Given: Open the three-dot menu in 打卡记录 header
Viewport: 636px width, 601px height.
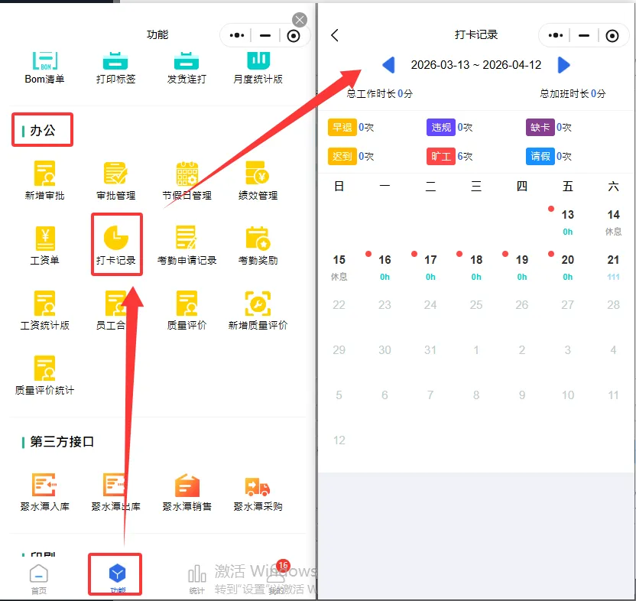Looking at the screenshot, I should (x=556, y=35).
